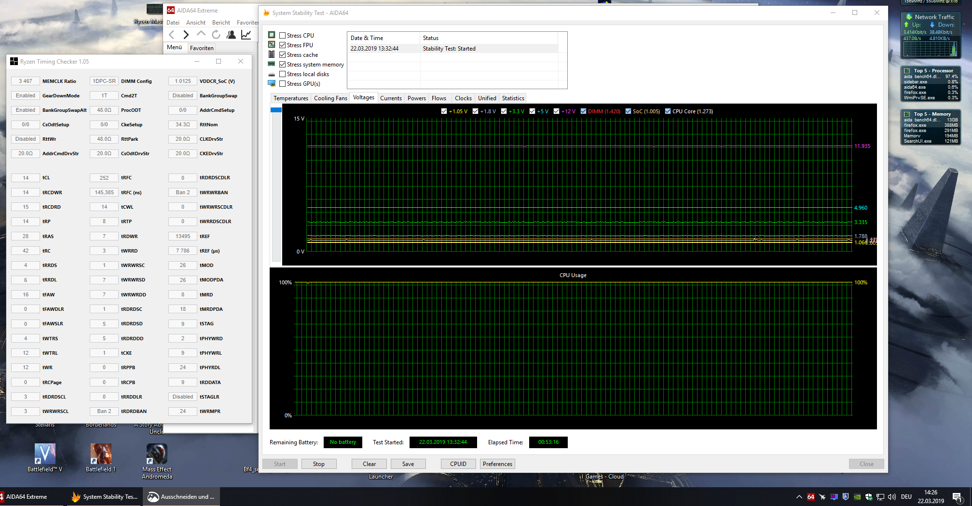Switch to the Currents tab

391,98
